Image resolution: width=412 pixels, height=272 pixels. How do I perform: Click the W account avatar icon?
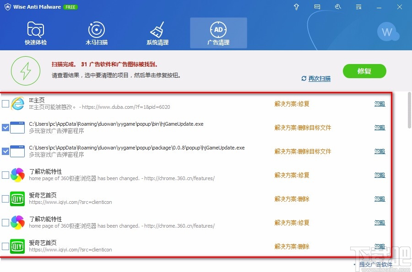click(x=388, y=32)
